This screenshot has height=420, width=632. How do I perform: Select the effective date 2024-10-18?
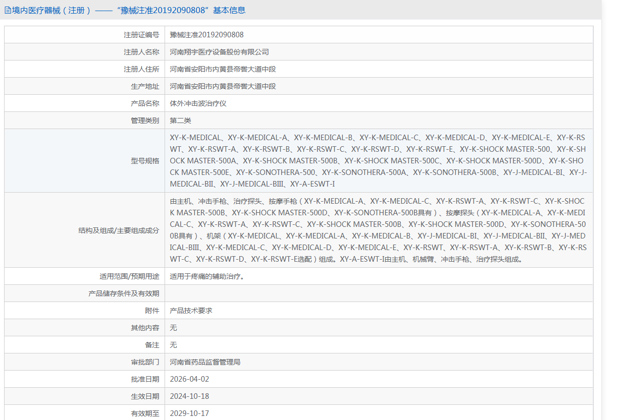point(189,396)
